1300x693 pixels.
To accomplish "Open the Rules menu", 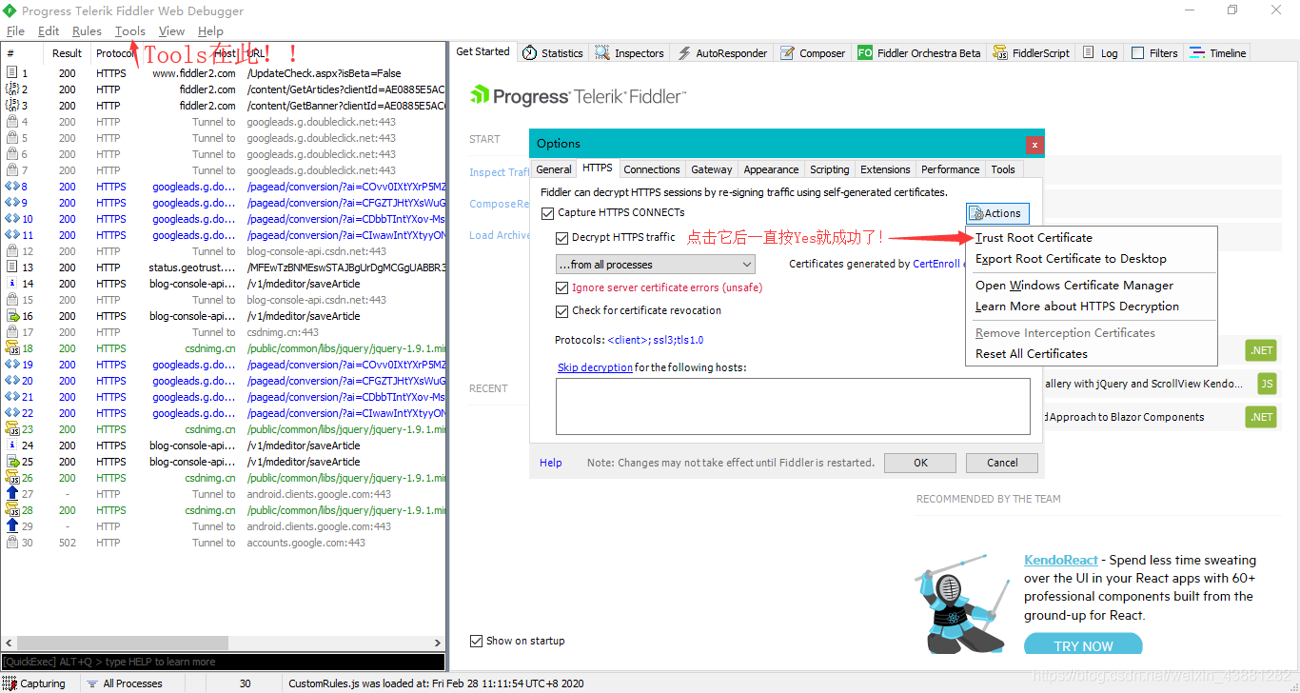I will (87, 31).
